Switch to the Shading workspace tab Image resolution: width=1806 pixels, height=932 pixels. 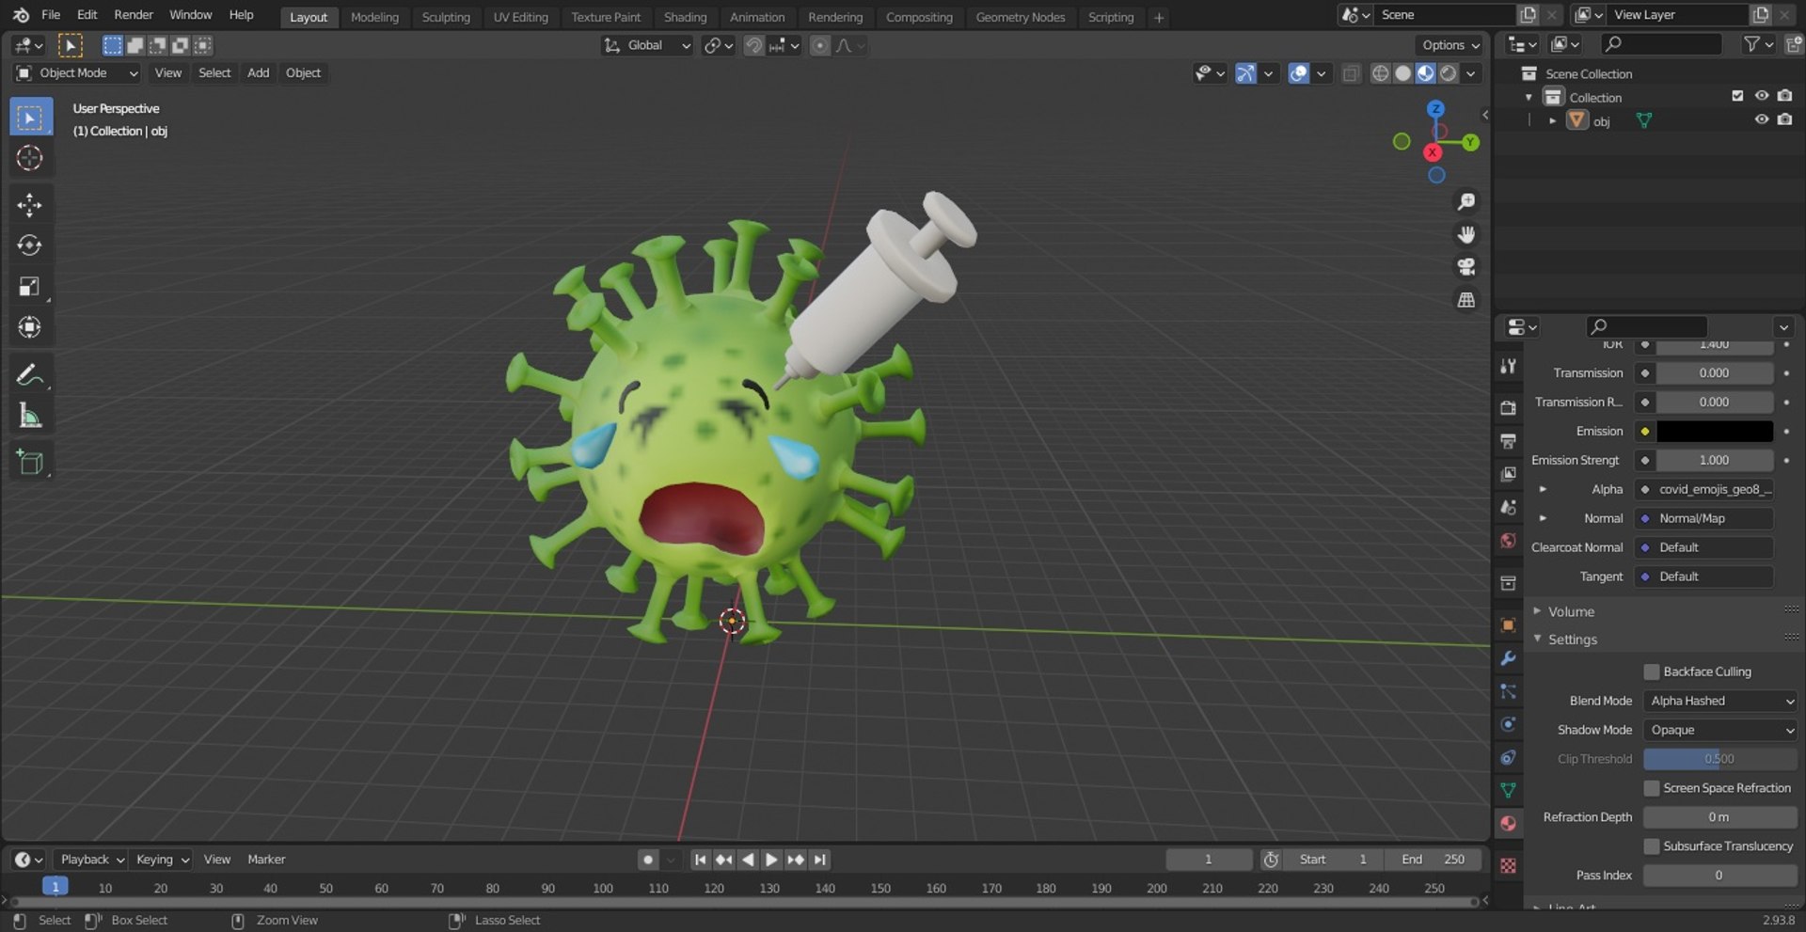(x=685, y=17)
